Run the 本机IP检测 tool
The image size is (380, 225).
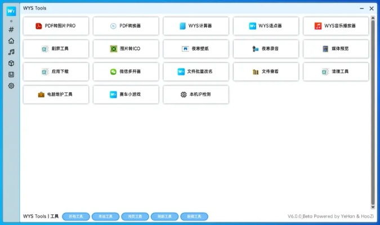(196, 94)
